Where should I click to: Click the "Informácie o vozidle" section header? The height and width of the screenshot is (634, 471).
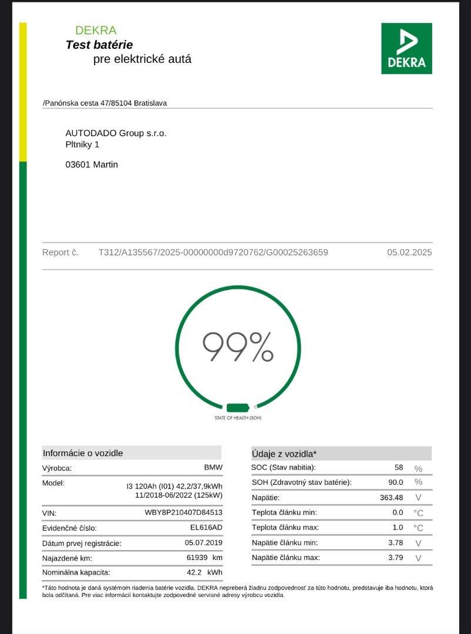pos(132,453)
